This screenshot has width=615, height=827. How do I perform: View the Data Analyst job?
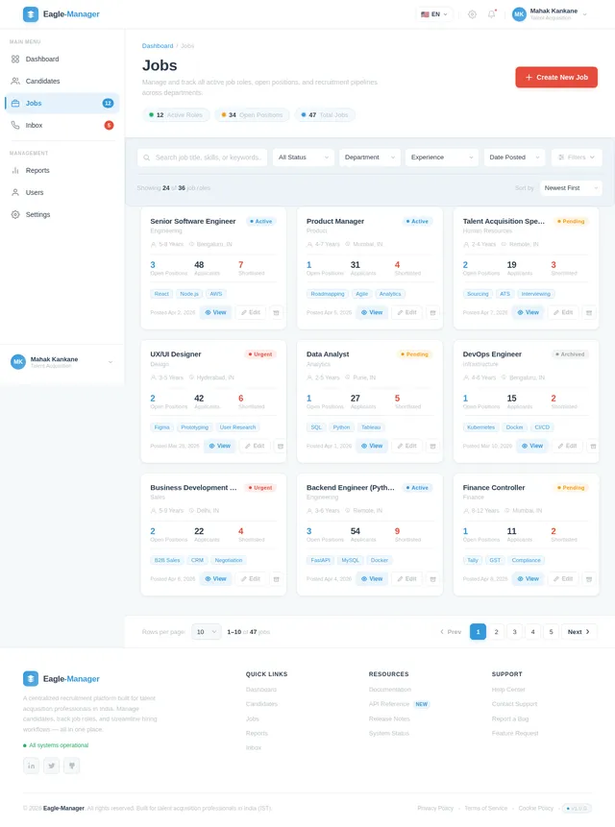coord(372,447)
